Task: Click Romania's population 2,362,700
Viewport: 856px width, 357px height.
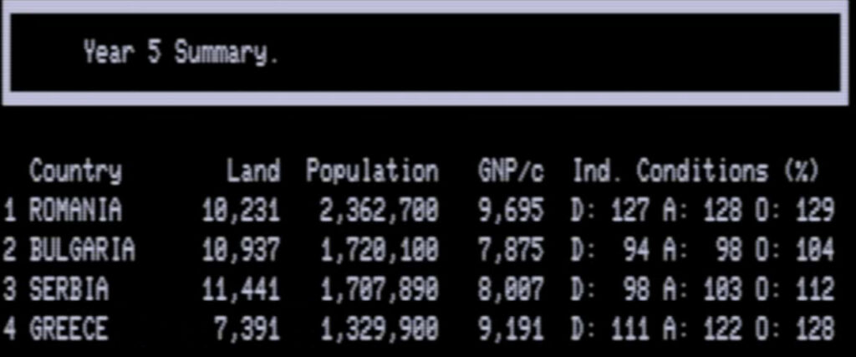Action: pyautogui.click(x=380, y=212)
